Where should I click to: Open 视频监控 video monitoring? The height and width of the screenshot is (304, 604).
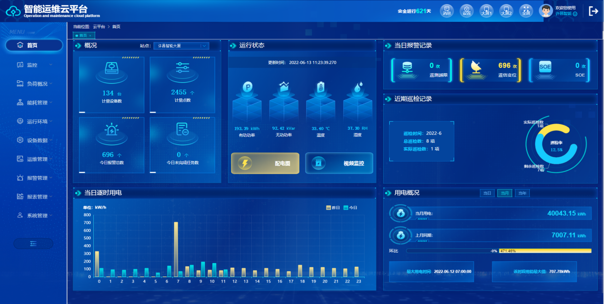coord(339,163)
